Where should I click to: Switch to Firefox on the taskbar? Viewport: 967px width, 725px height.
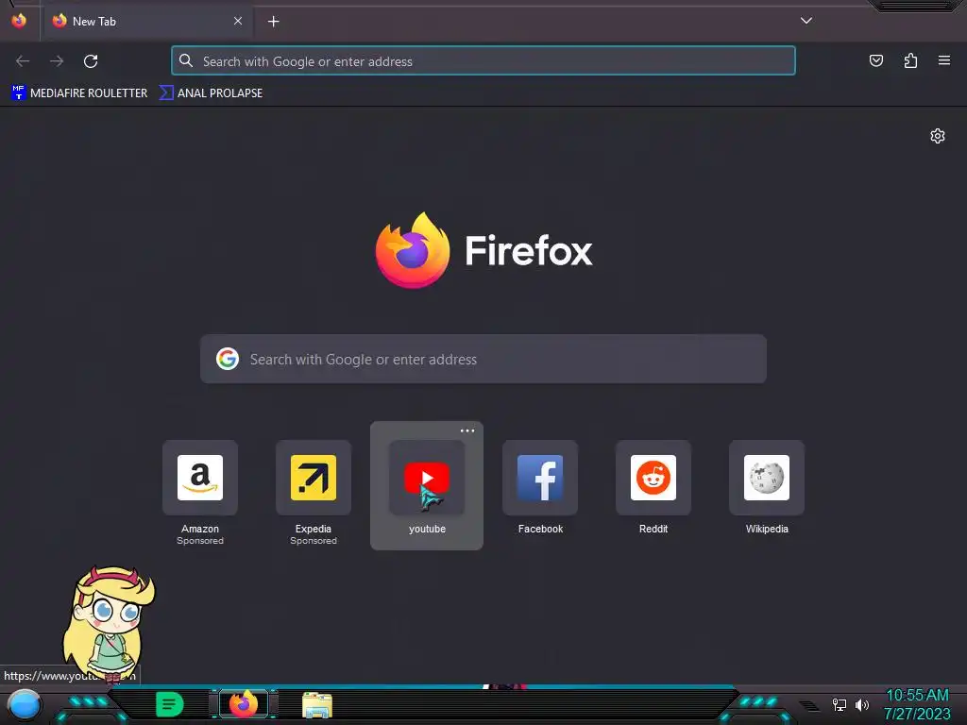[x=244, y=703]
